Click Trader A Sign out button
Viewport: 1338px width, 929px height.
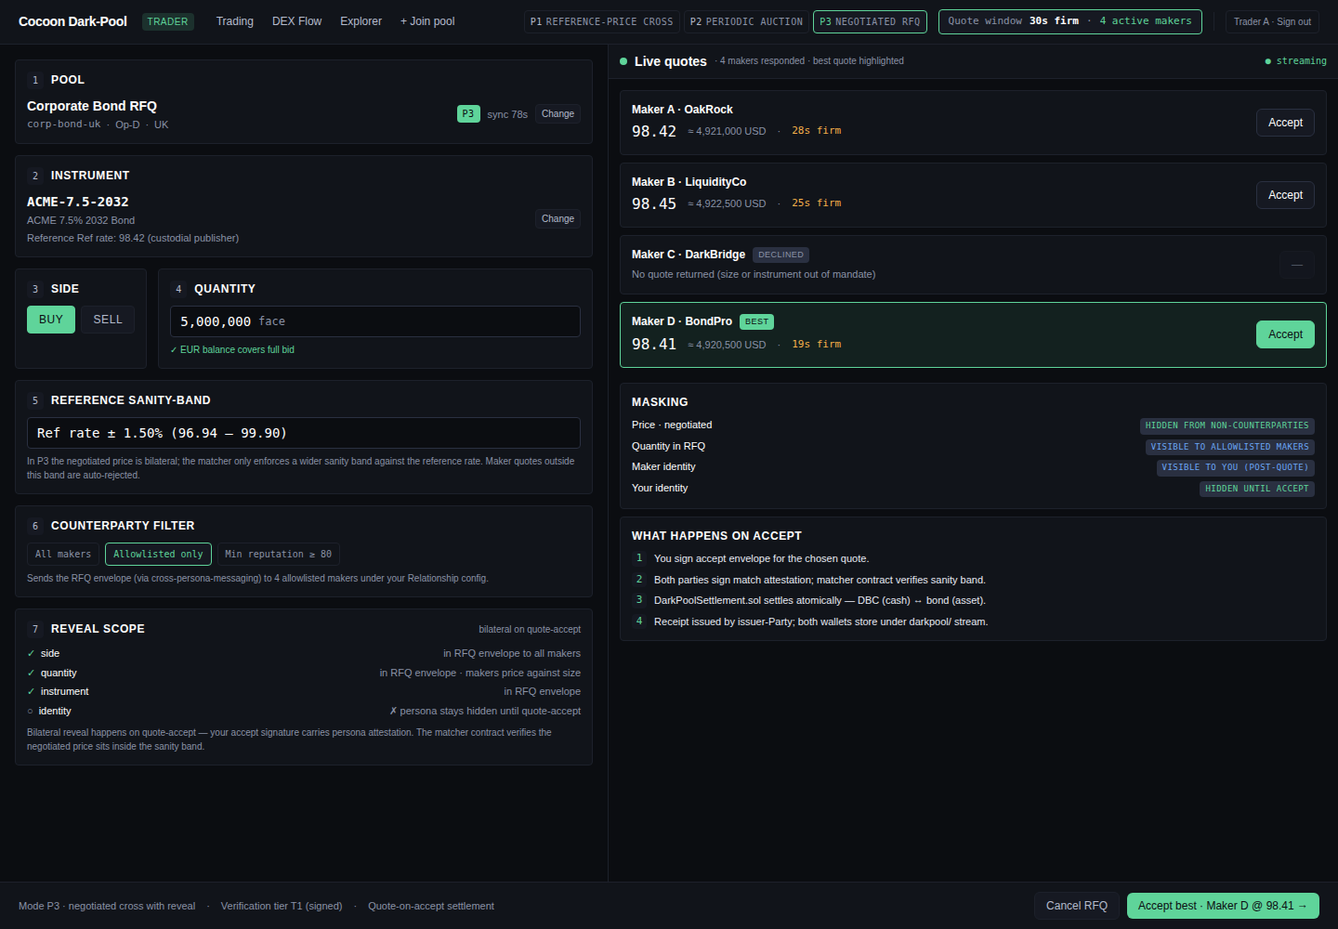tap(1272, 21)
